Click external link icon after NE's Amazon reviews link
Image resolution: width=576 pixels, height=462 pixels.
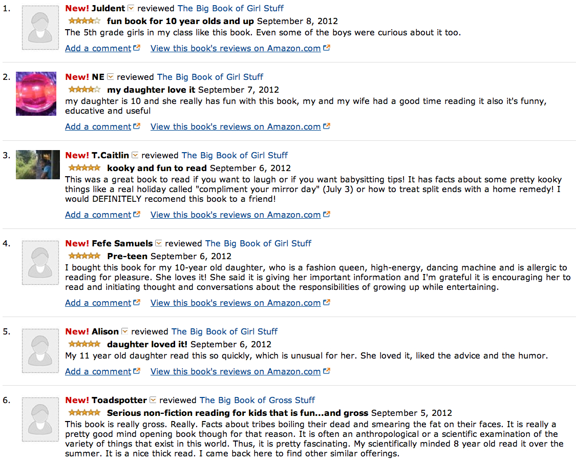[327, 127]
